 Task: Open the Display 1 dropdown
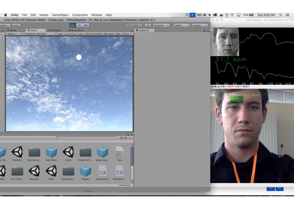point(14,34)
